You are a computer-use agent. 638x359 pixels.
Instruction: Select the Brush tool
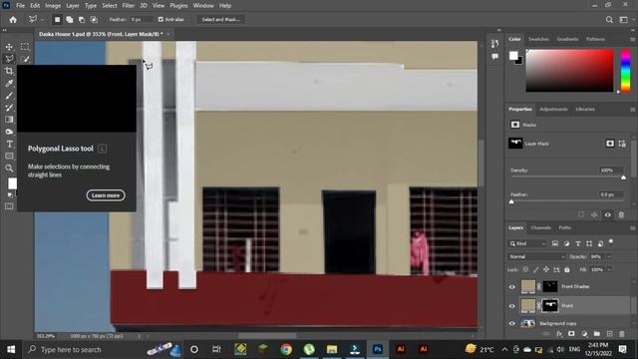pyautogui.click(x=9, y=96)
